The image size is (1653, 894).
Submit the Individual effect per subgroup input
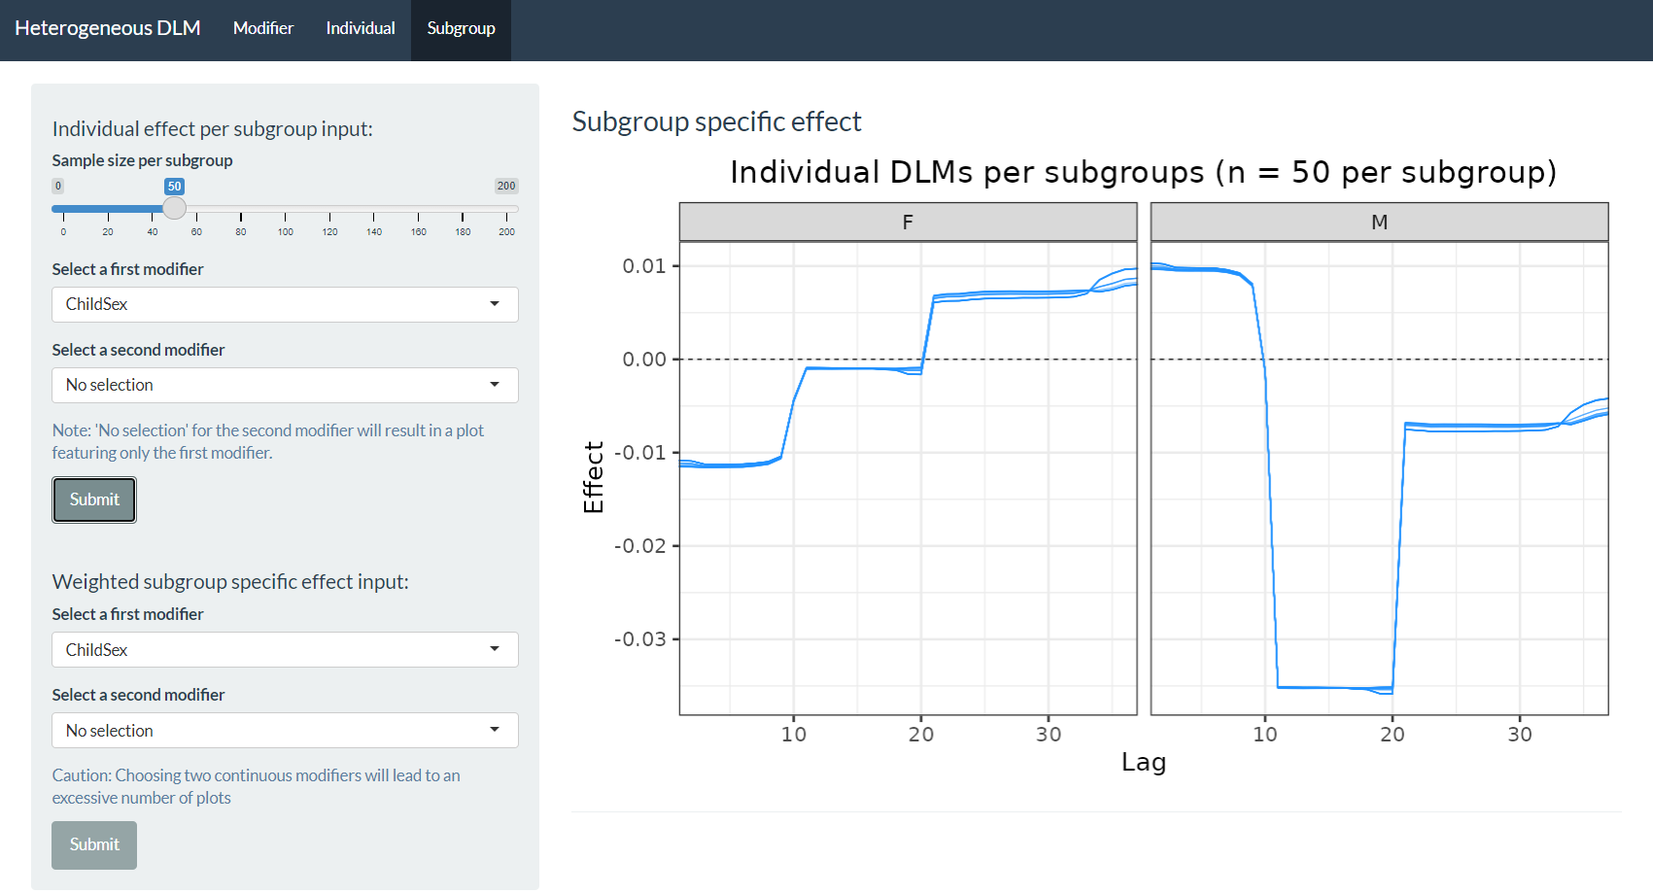(x=94, y=499)
